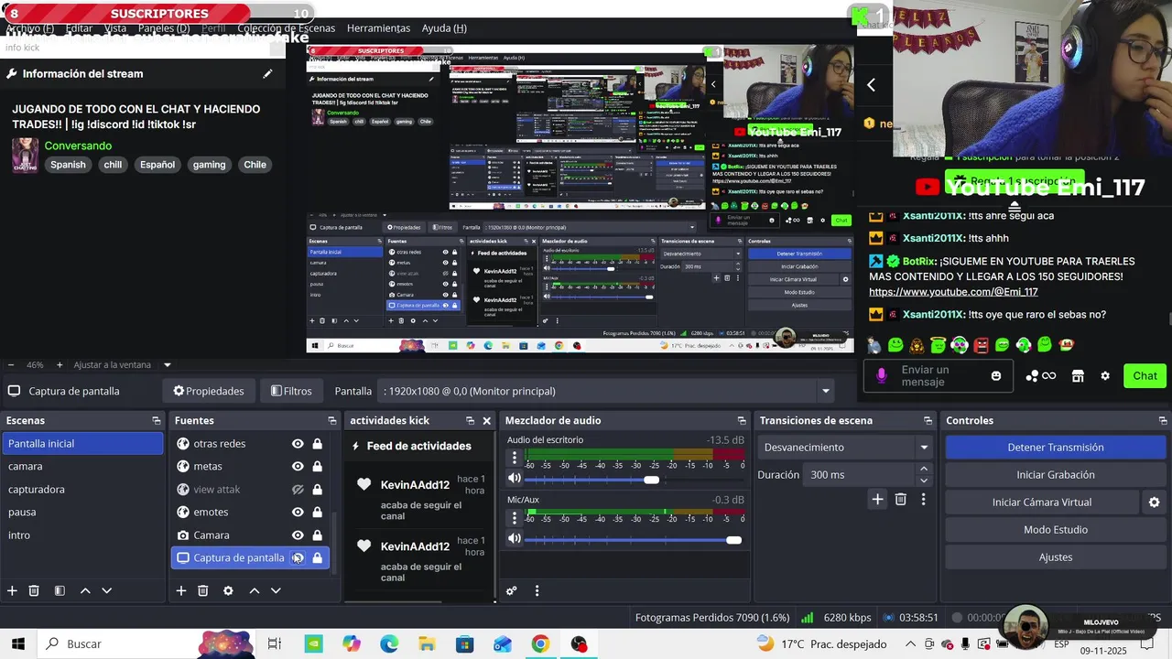Image resolution: width=1172 pixels, height=659 pixels.
Task: Configure virtual camera gear icon
Action: [1154, 502]
